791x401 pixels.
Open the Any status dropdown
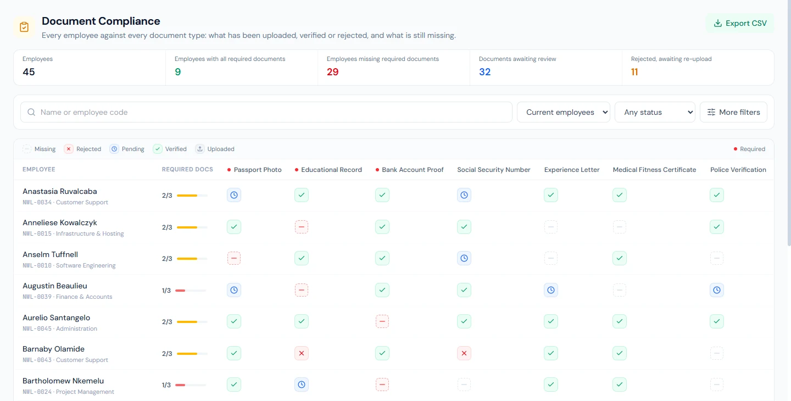click(655, 112)
